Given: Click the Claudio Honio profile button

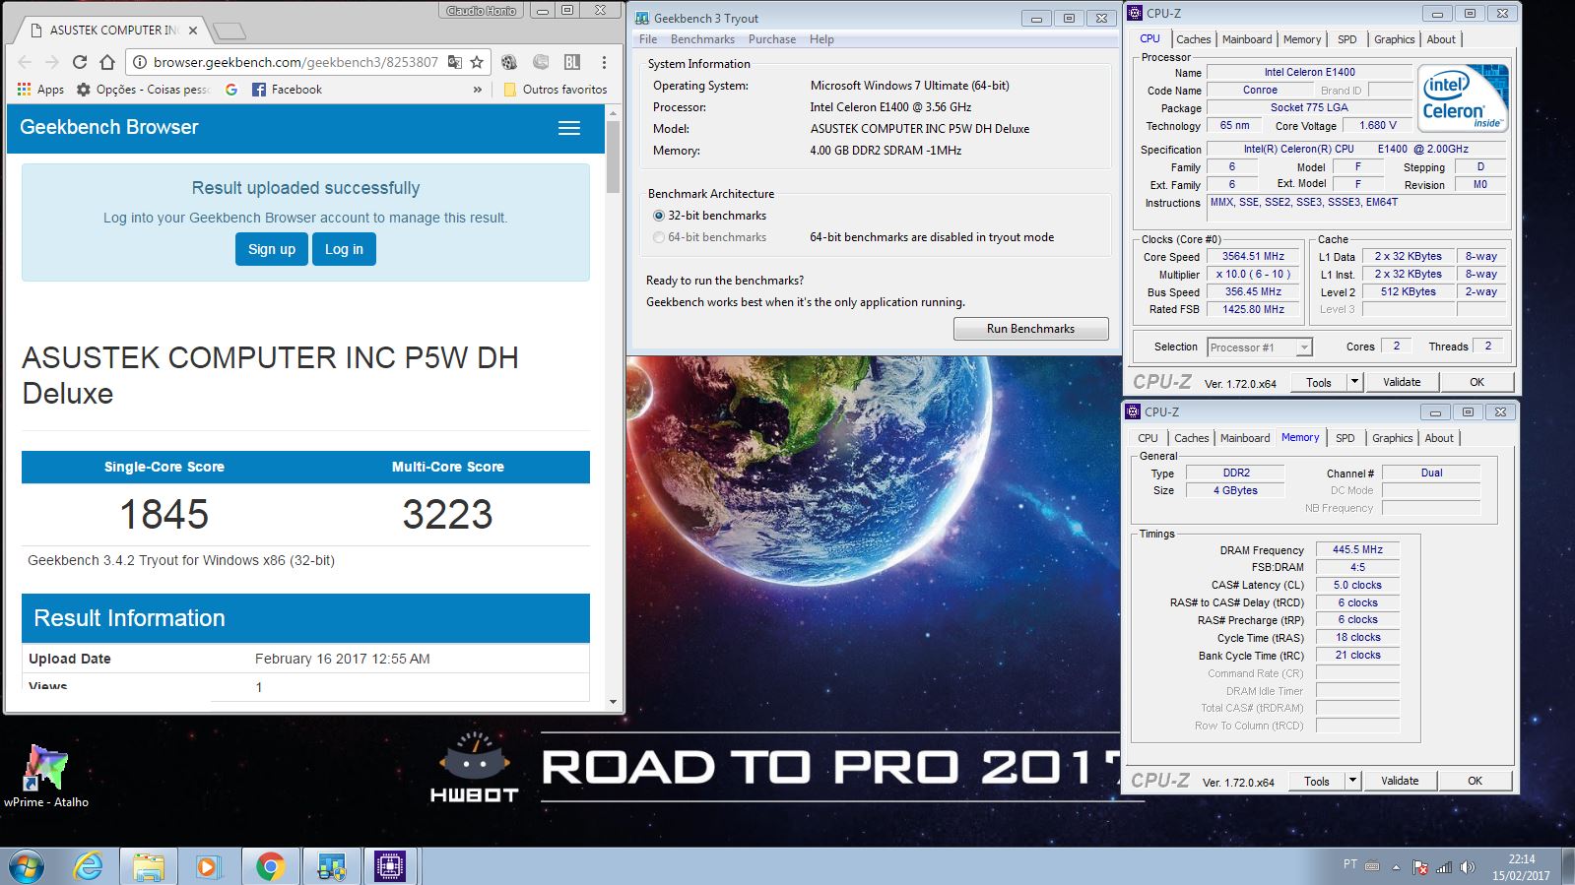Looking at the screenshot, I should click(482, 11).
